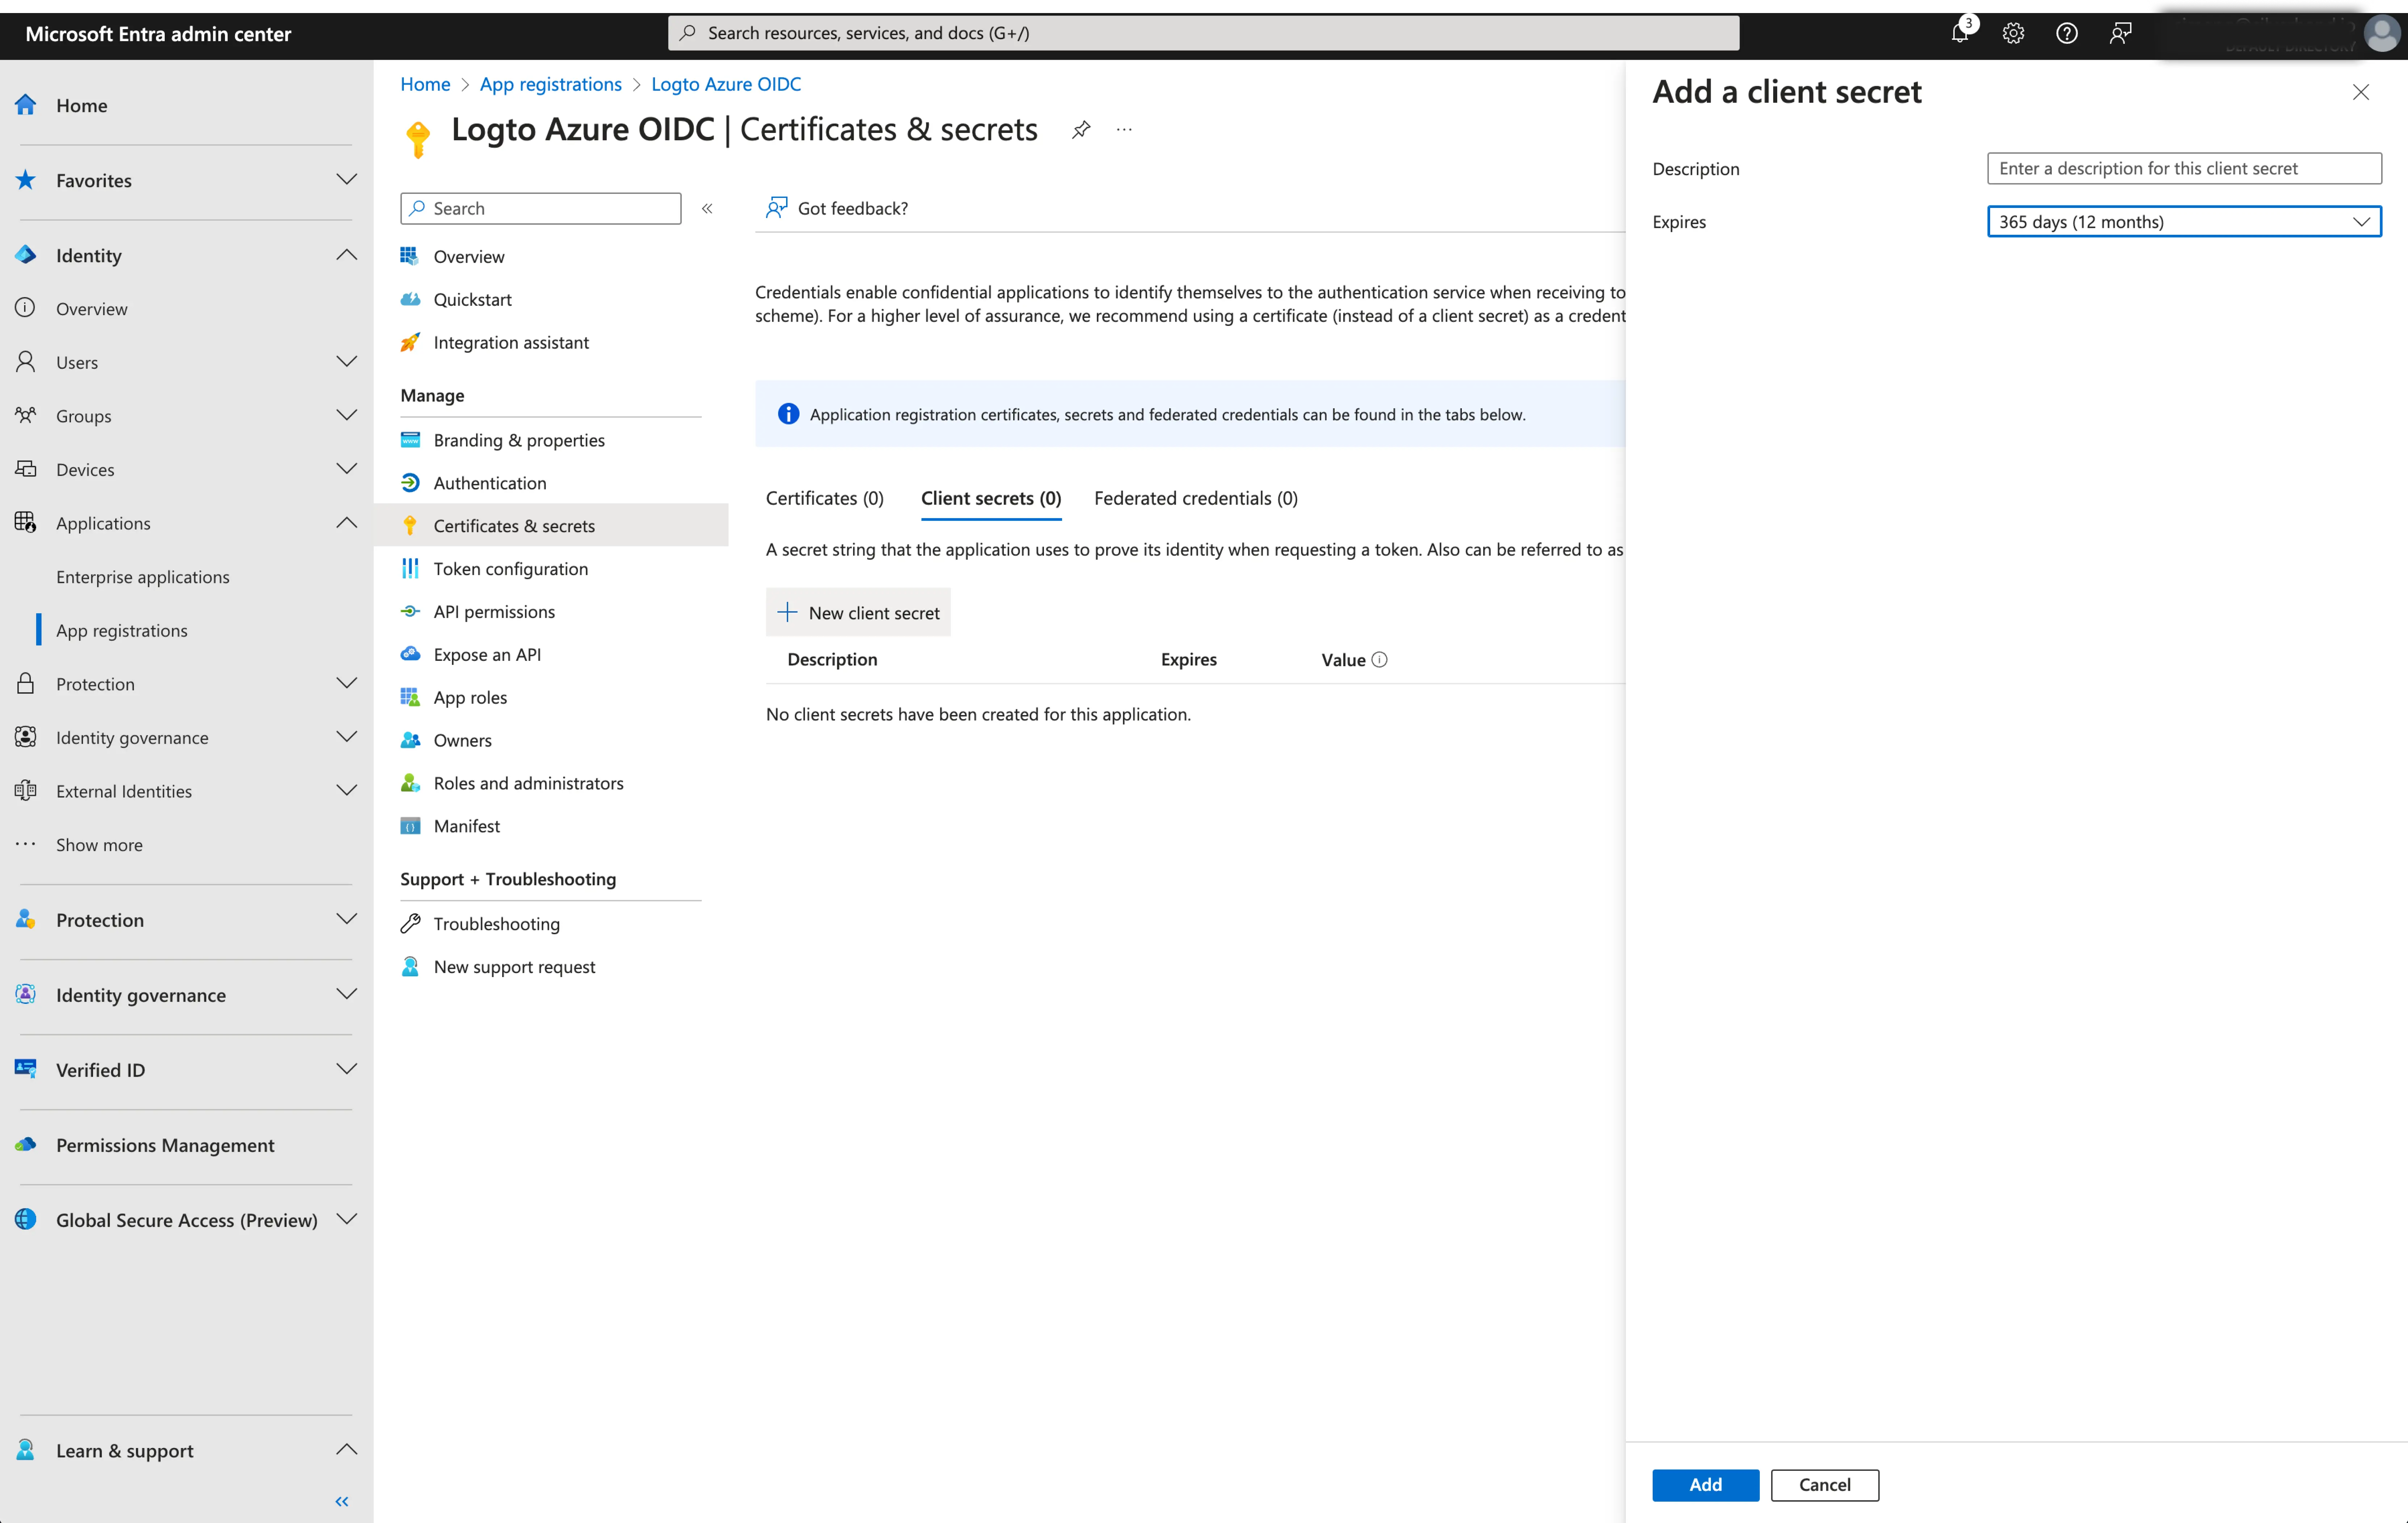Click the API permissions icon
Viewport: 2408px width, 1523px height.
tap(410, 610)
